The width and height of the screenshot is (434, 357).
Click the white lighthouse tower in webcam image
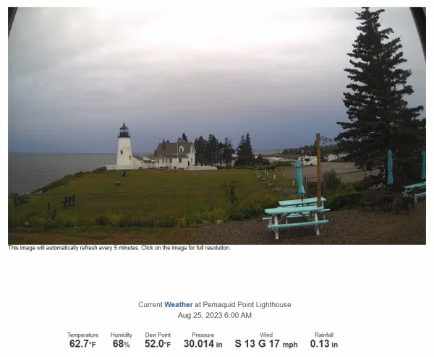coord(124,146)
